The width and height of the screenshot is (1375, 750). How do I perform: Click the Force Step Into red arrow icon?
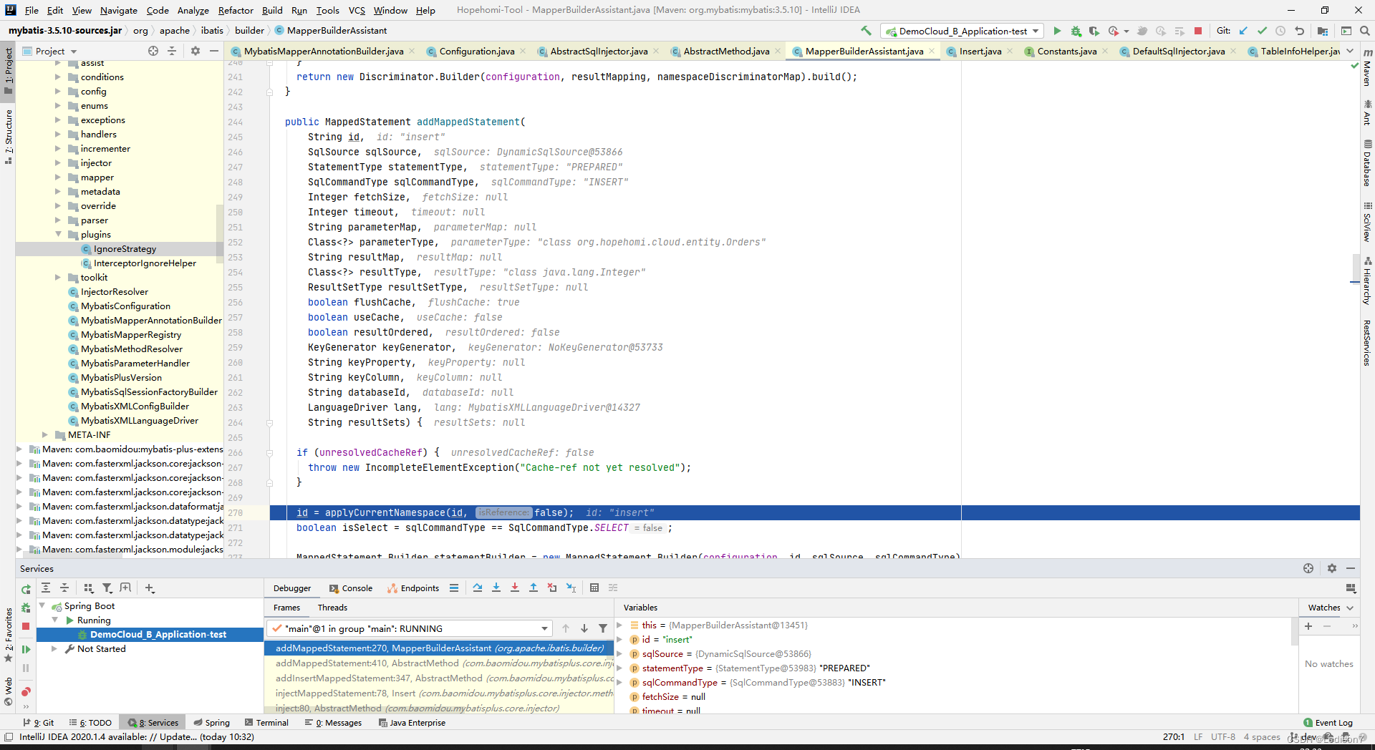(515, 588)
